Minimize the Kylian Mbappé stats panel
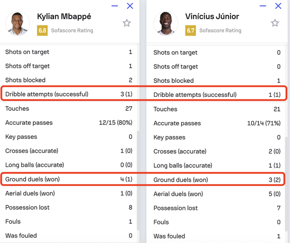The height and width of the screenshot is (243, 290). point(115,6)
